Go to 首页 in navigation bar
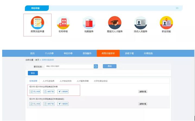This screenshot has width=195, height=121. coord(32,53)
